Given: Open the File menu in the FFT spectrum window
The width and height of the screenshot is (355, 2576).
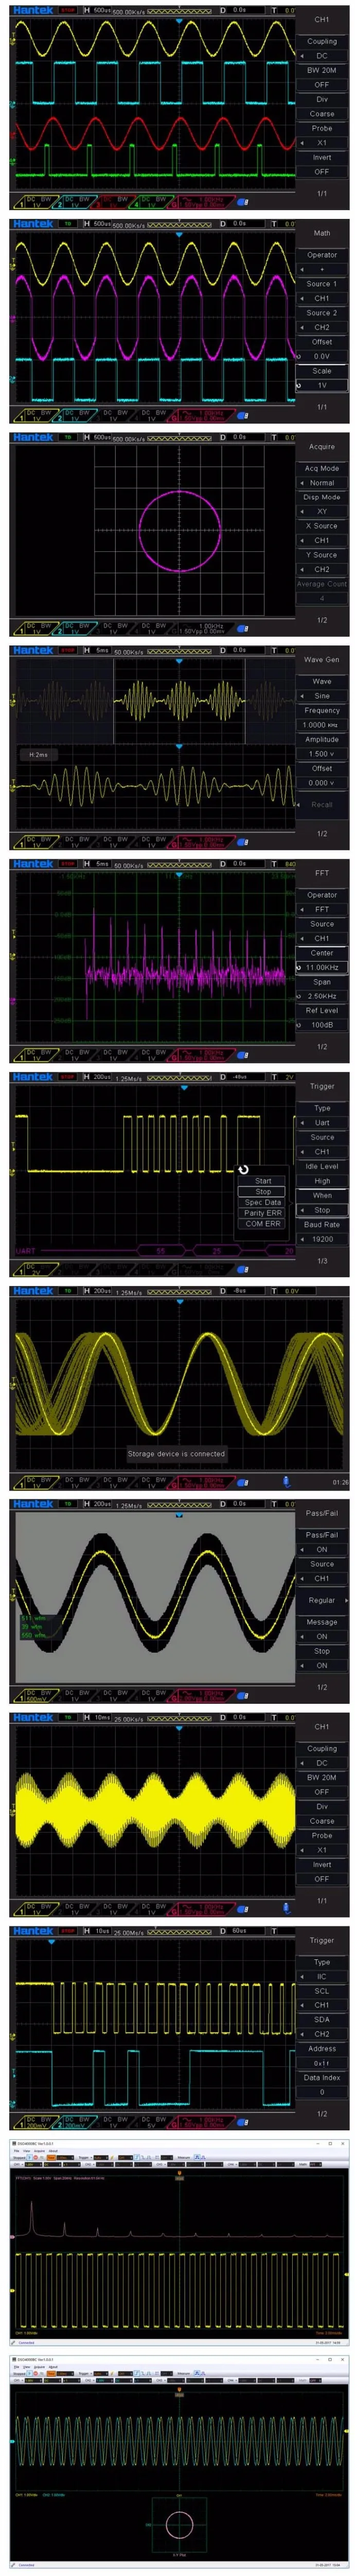Looking at the screenshot, I should 16,2150.
